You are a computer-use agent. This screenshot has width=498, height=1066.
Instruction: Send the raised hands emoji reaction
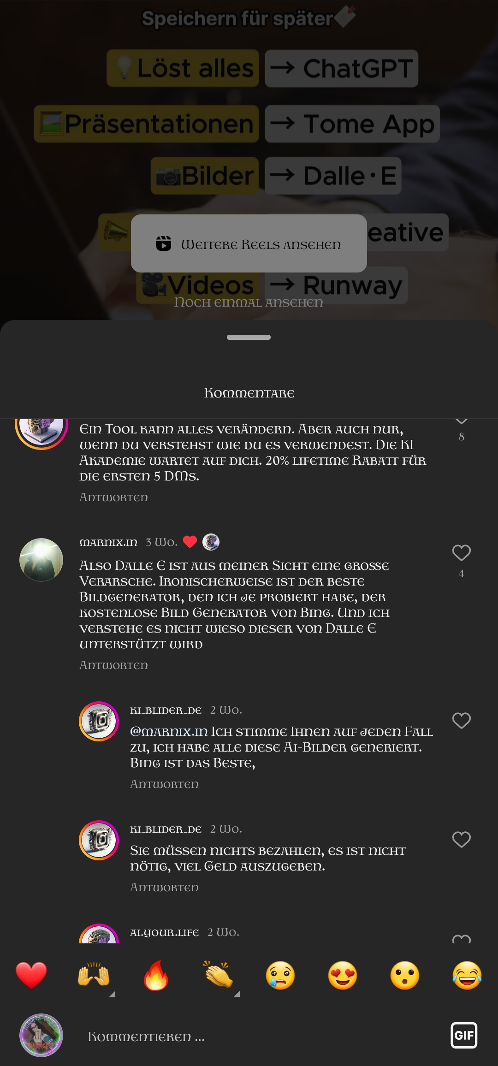(94, 976)
